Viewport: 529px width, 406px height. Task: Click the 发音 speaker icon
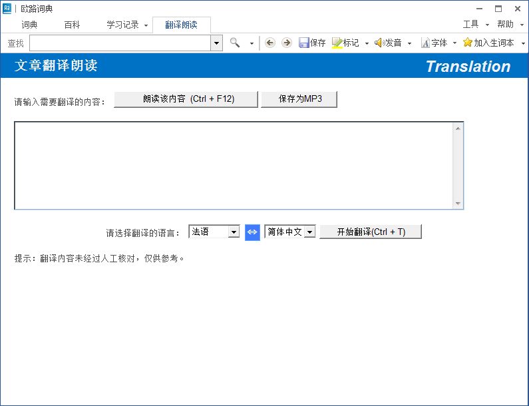[379, 43]
